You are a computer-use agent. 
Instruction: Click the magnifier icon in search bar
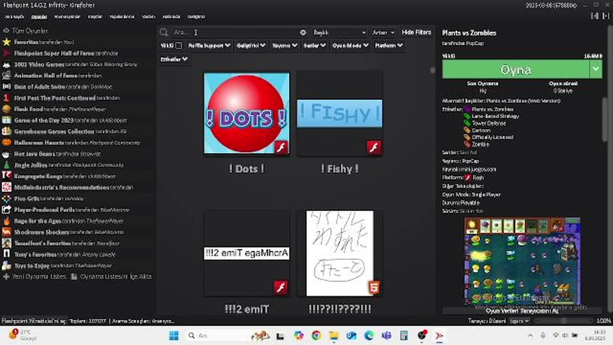click(164, 32)
